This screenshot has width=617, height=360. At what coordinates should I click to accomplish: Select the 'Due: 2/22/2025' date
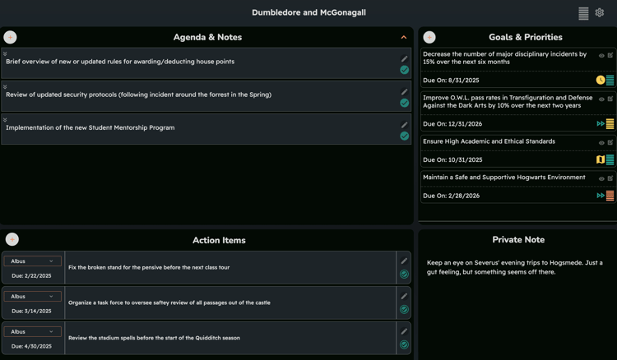click(x=31, y=276)
